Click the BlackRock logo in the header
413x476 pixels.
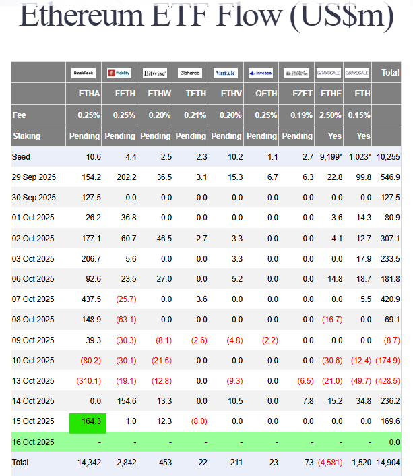pos(84,73)
